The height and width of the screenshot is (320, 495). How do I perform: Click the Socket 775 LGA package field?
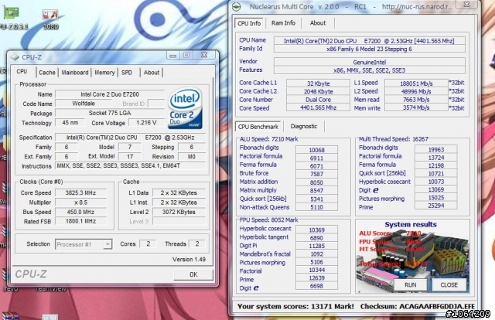click(110, 113)
